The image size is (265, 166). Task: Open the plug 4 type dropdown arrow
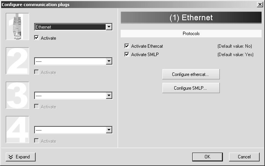pyautogui.click(x=109, y=130)
